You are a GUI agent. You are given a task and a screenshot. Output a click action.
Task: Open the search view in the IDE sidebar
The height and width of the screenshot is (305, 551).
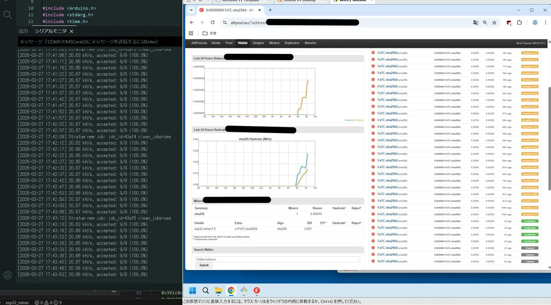tap(7, 14)
